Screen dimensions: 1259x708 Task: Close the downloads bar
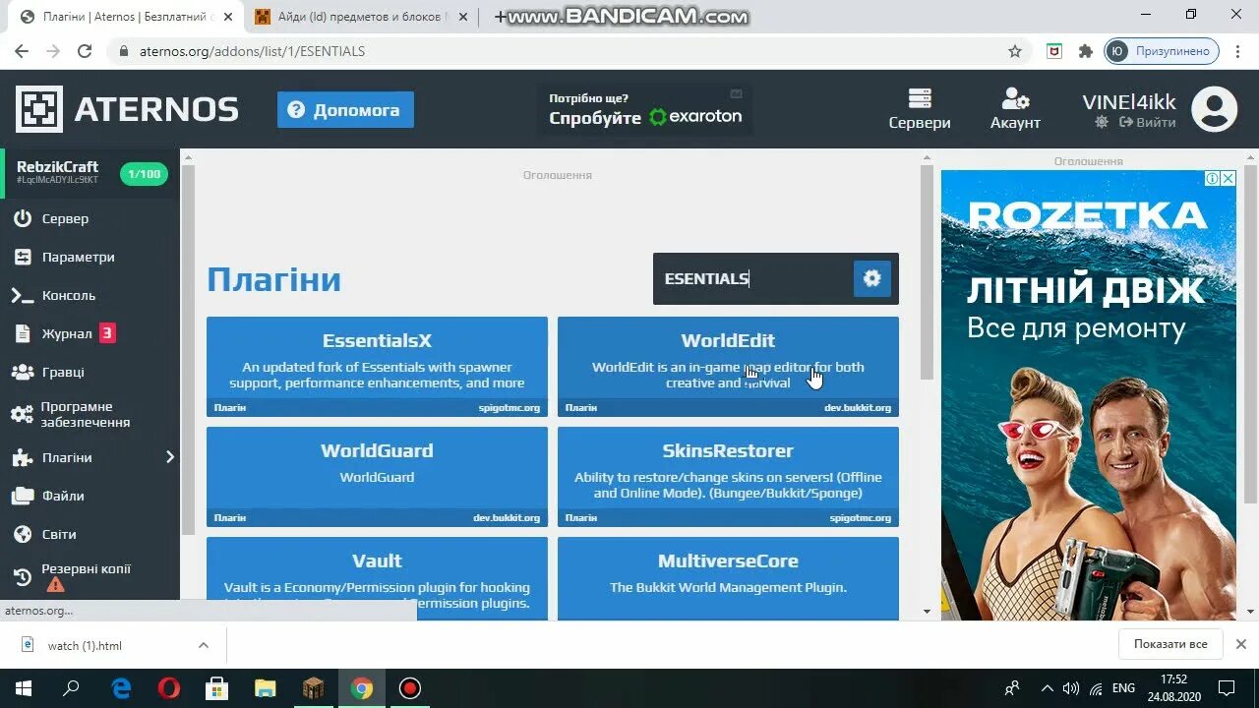1241,644
